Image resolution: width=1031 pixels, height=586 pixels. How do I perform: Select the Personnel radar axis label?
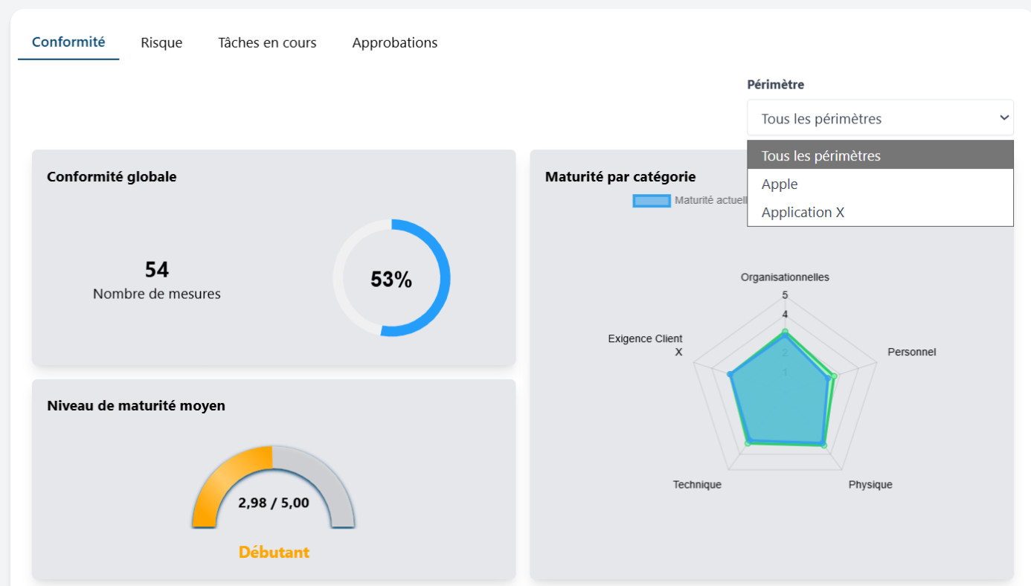tap(911, 352)
